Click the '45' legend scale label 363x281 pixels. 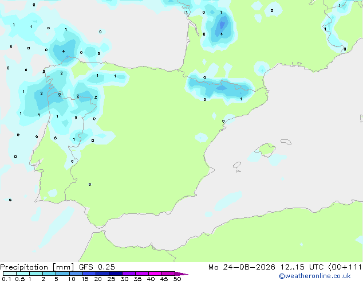point(164,279)
